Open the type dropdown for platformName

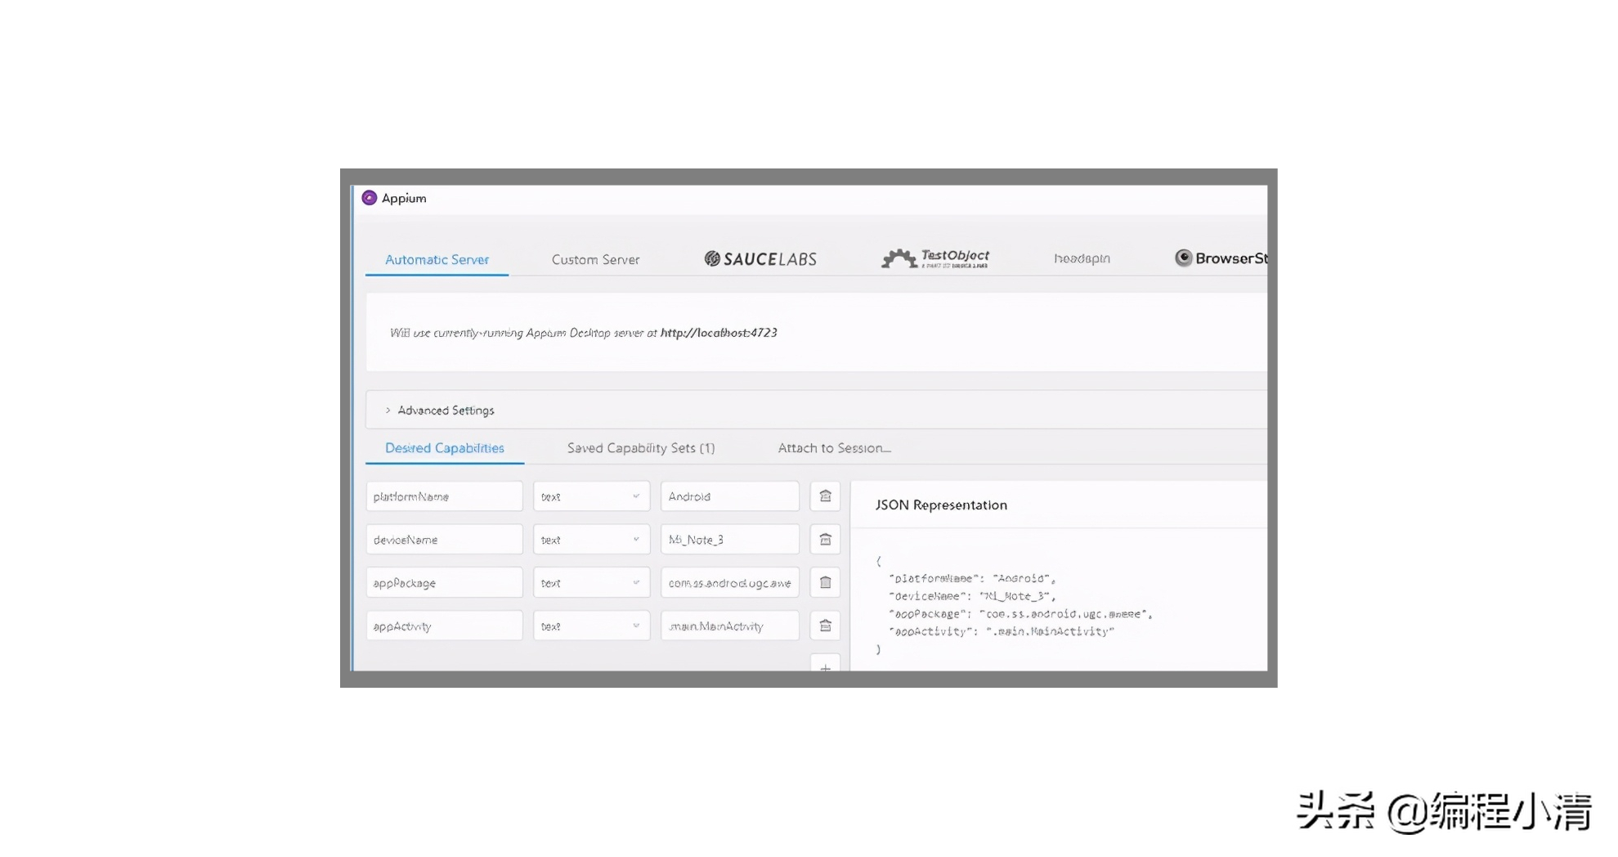click(x=591, y=496)
